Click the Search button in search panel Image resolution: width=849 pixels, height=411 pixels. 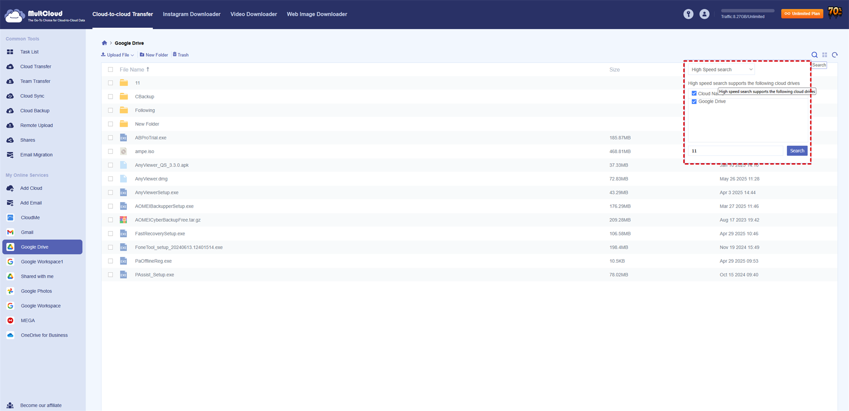(797, 151)
